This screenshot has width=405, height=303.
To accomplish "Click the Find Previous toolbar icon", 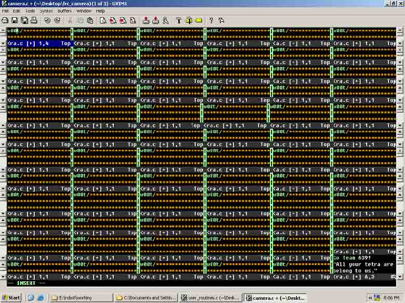I will click(123, 20).
